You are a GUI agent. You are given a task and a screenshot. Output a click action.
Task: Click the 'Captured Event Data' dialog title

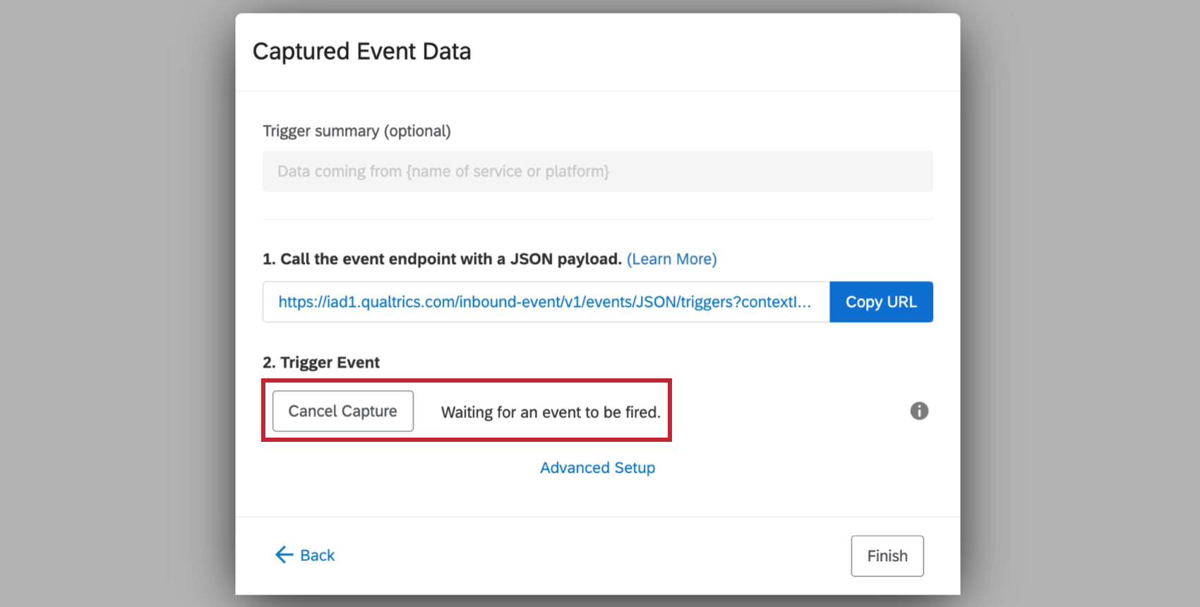[361, 52]
